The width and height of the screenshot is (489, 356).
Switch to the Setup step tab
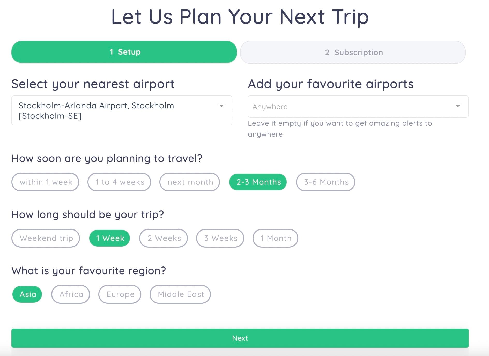click(x=124, y=52)
